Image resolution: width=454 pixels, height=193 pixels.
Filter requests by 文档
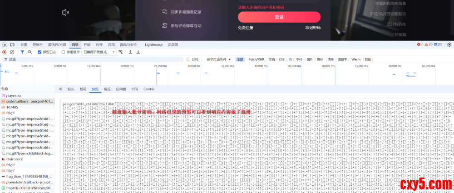(271, 59)
